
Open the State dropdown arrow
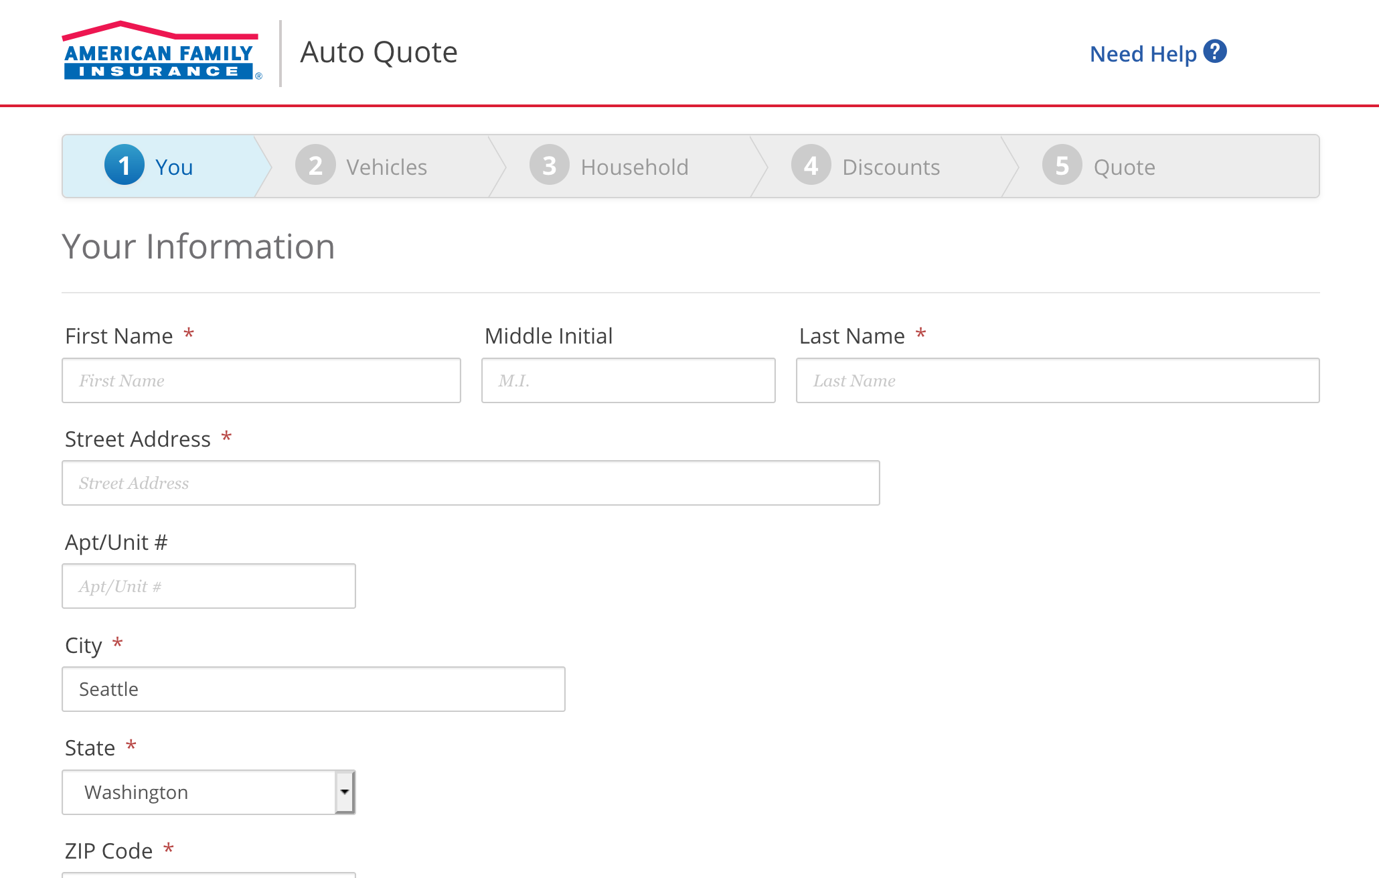click(x=344, y=792)
